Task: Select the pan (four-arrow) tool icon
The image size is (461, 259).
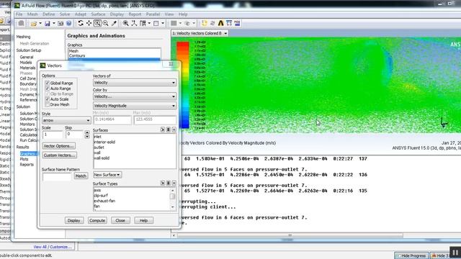Action: [x=89, y=23]
